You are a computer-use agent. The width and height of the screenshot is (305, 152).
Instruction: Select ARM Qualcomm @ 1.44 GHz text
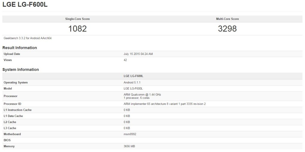tap(142, 95)
